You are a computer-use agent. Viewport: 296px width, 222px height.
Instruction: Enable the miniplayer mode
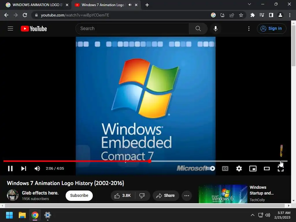(x=253, y=169)
